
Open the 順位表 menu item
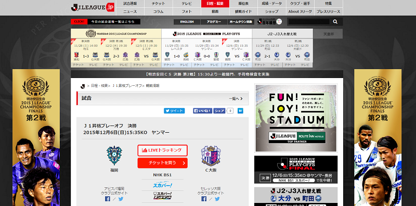tap(243, 4)
